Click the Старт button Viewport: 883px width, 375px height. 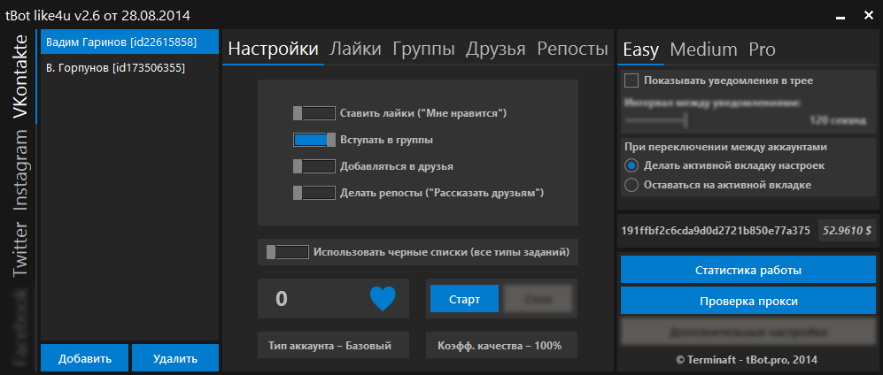(465, 299)
